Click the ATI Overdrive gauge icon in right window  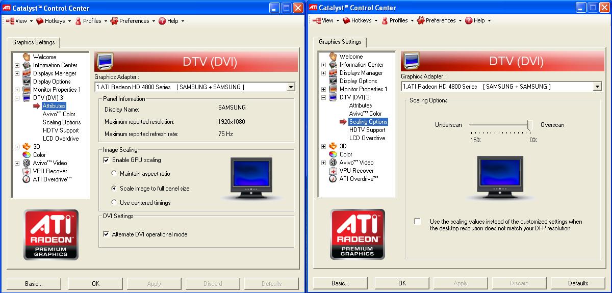tap(333, 179)
